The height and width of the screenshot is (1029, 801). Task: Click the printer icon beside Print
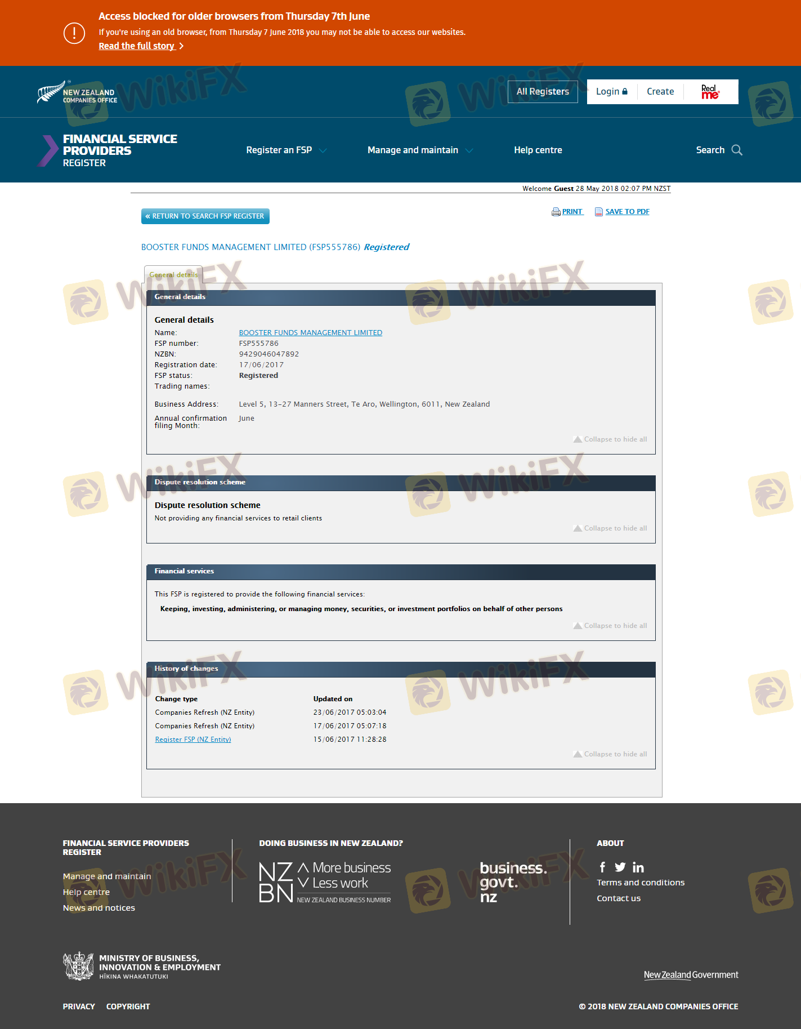point(556,212)
